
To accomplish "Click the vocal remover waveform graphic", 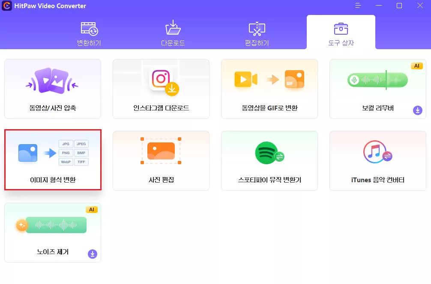I will click(x=378, y=80).
